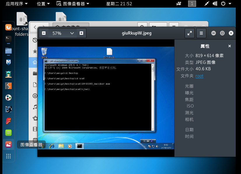Screen dimensions: 241x174
Task: Zoom out with the minus button
Action: pyautogui.click(x=44, y=33)
